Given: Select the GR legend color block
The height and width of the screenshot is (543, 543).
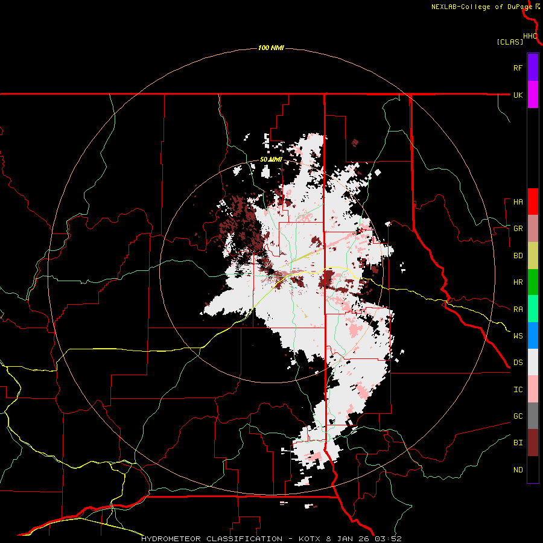Looking at the screenshot, I should [x=533, y=228].
